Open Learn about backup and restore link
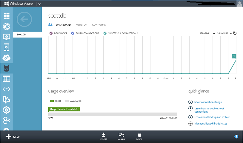Image resolution: width=243 pixels, height=143 pixels. (212, 117)
